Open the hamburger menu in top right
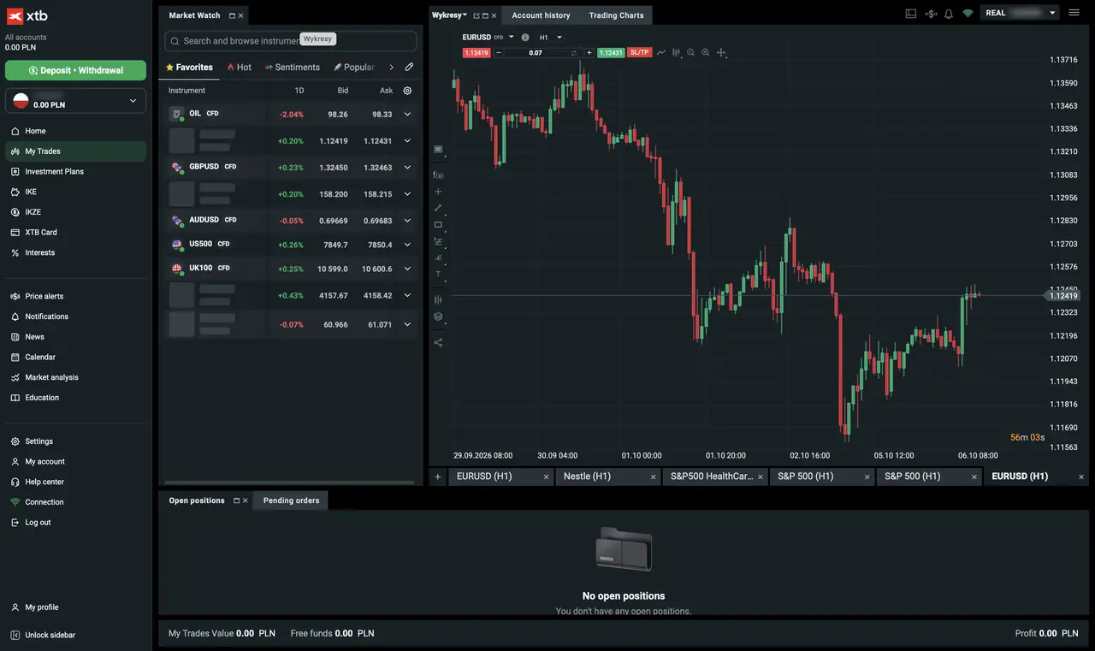The height and width of the screenshot is (651, 1095). click(1074, 13)
